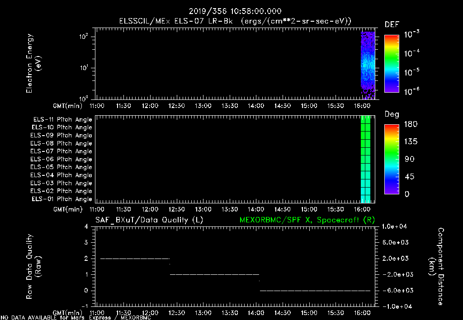The width and height of the screenshot is (463, 320).
Task: Click the 10^1 energy axis tick label
Action: (84, 68)
